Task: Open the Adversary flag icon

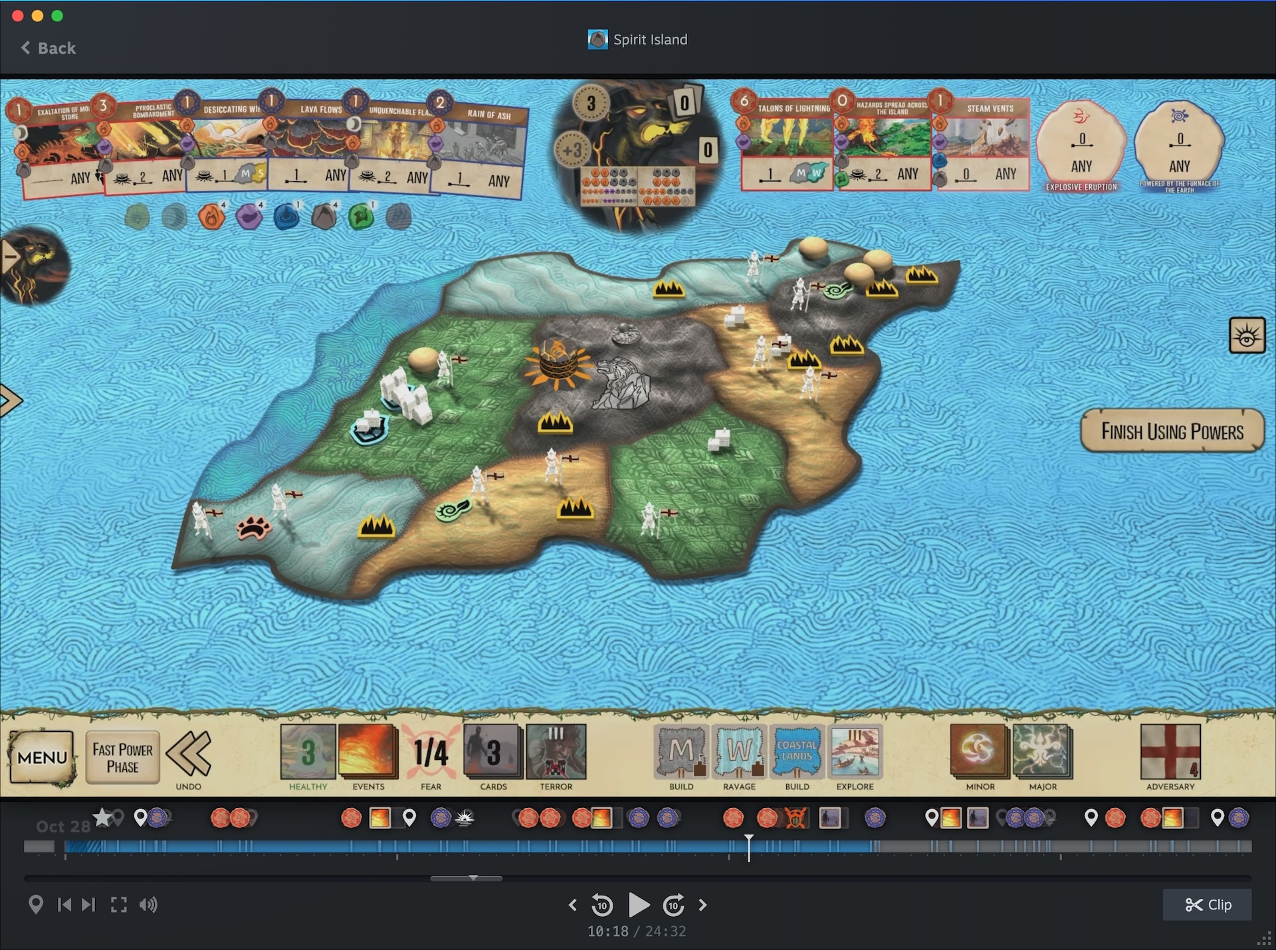Action: pyautogui.click(x=1170, y=752)
